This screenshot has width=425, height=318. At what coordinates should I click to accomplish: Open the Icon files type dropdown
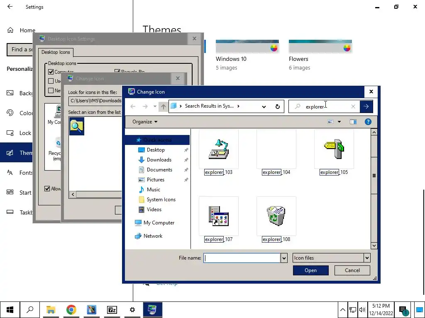pyautogui.click(x=331, y=258)
